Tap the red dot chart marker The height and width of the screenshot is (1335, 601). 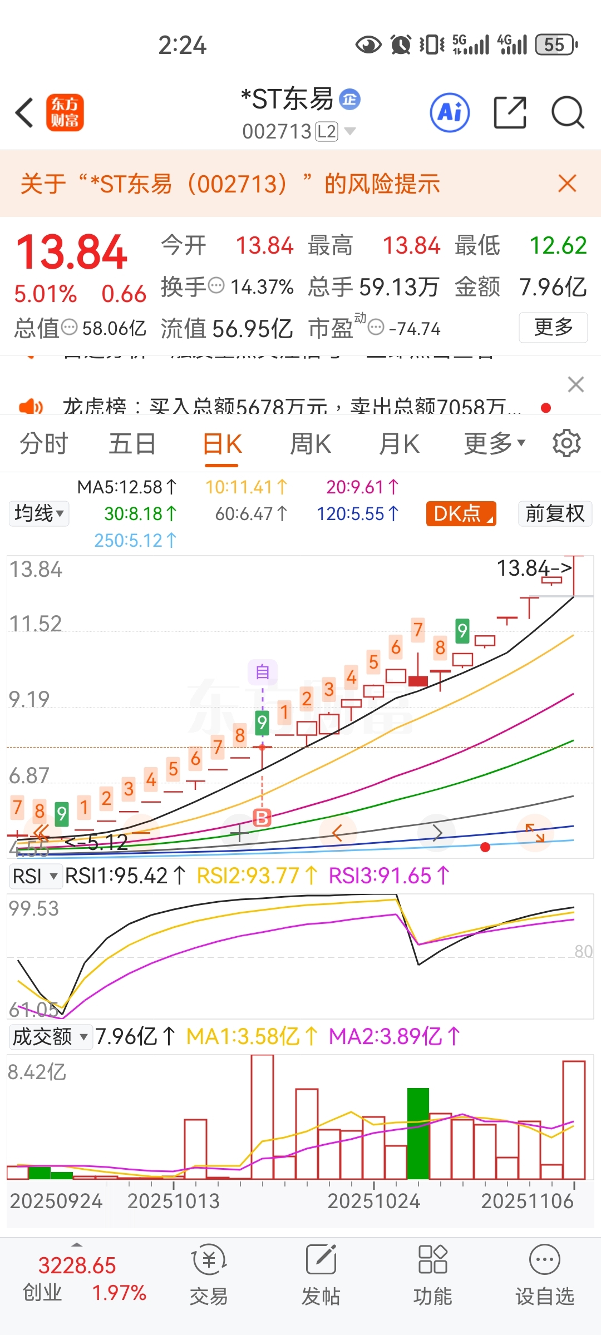point(485,847)
